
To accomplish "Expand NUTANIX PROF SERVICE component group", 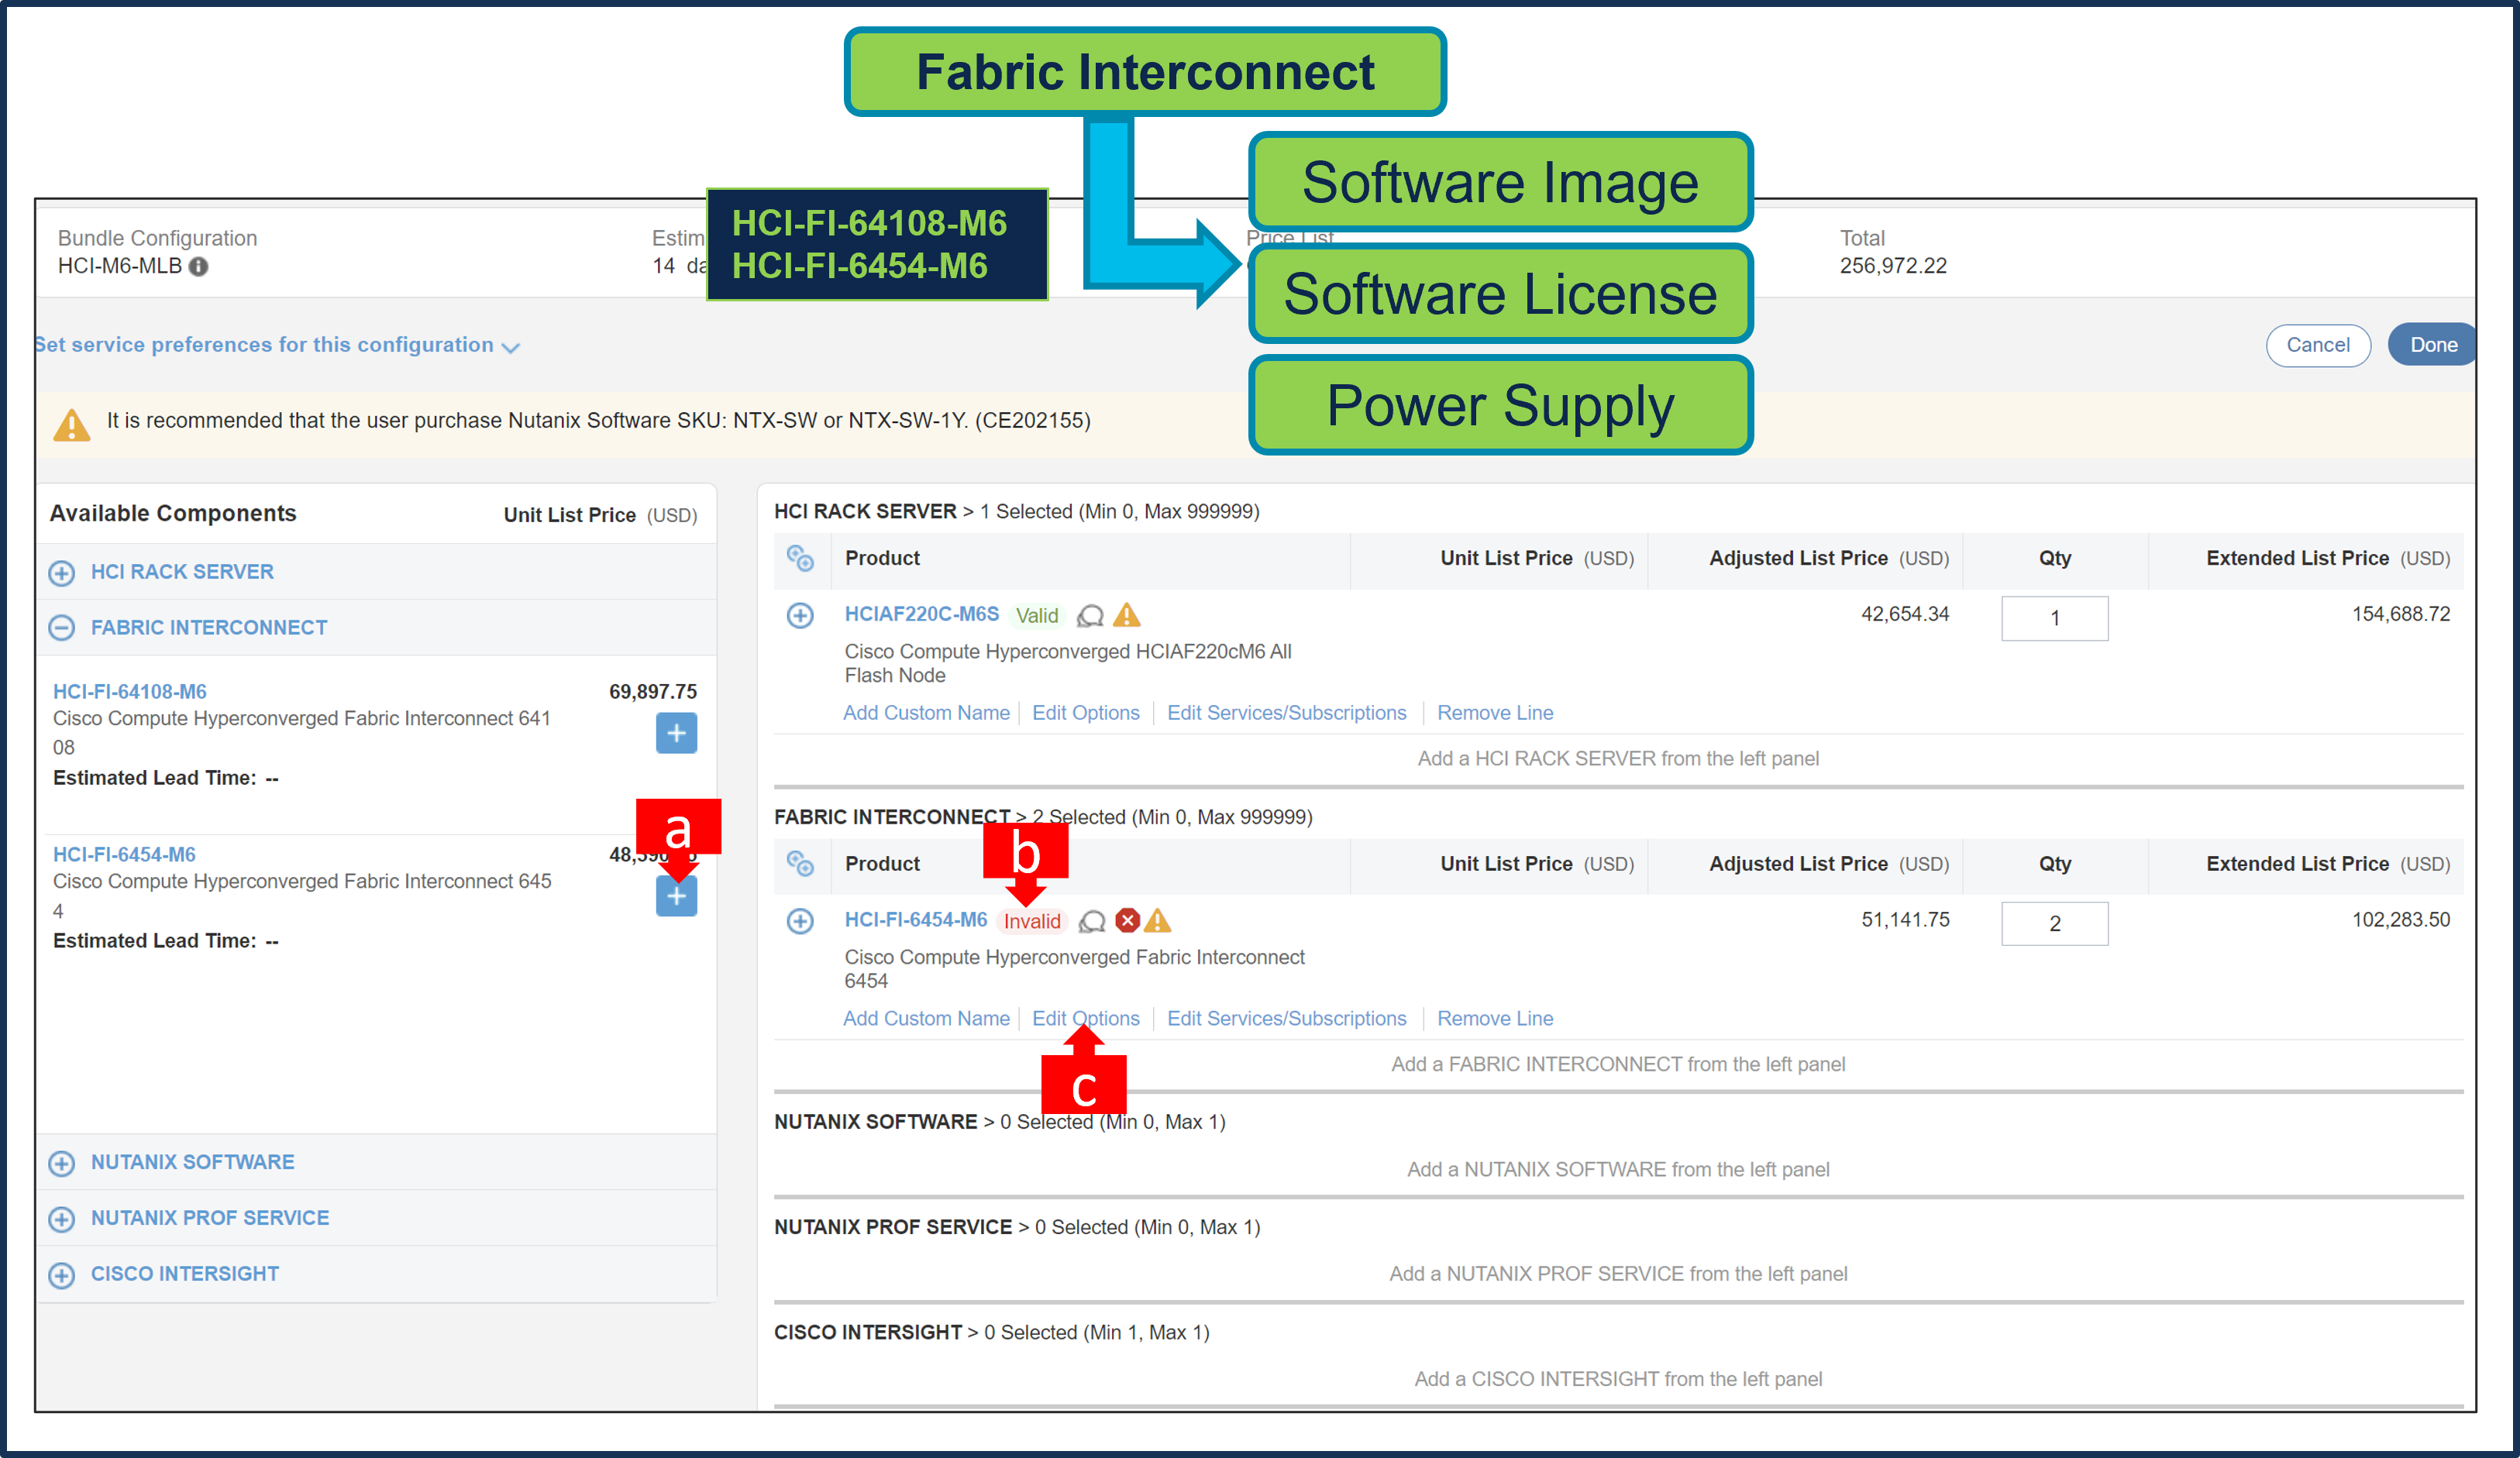I will click(x=62, y=1219).
